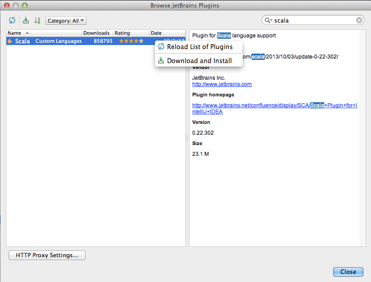The image size is (371, 282).
Task: Click the Scala plugin flame icon
Action: [10, 41]
